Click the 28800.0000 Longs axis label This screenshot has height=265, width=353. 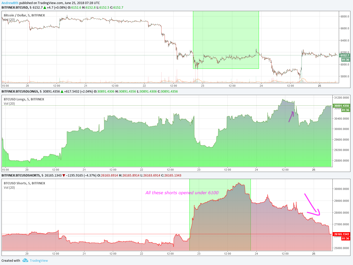coord(342,161)
